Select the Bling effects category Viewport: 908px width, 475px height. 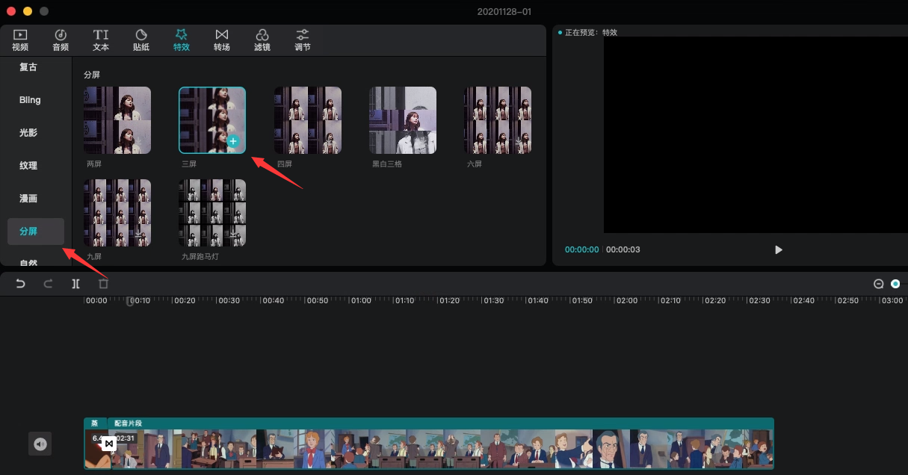pyautogui.click(x=30, y=100)
